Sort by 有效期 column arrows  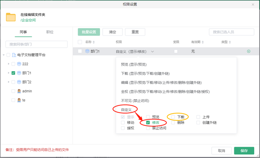203,42
